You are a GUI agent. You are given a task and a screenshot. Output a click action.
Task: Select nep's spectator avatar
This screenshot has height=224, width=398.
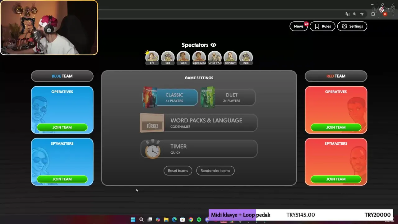click(246, 57)
